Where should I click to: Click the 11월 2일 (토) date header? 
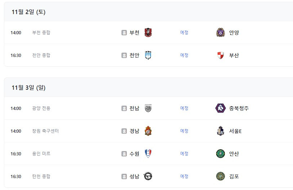click(28, 12)
